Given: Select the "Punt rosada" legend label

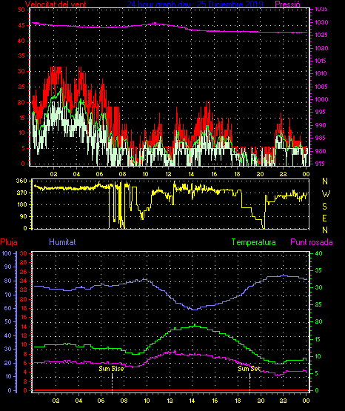Looking at the screenshot, I should [312, 242].
